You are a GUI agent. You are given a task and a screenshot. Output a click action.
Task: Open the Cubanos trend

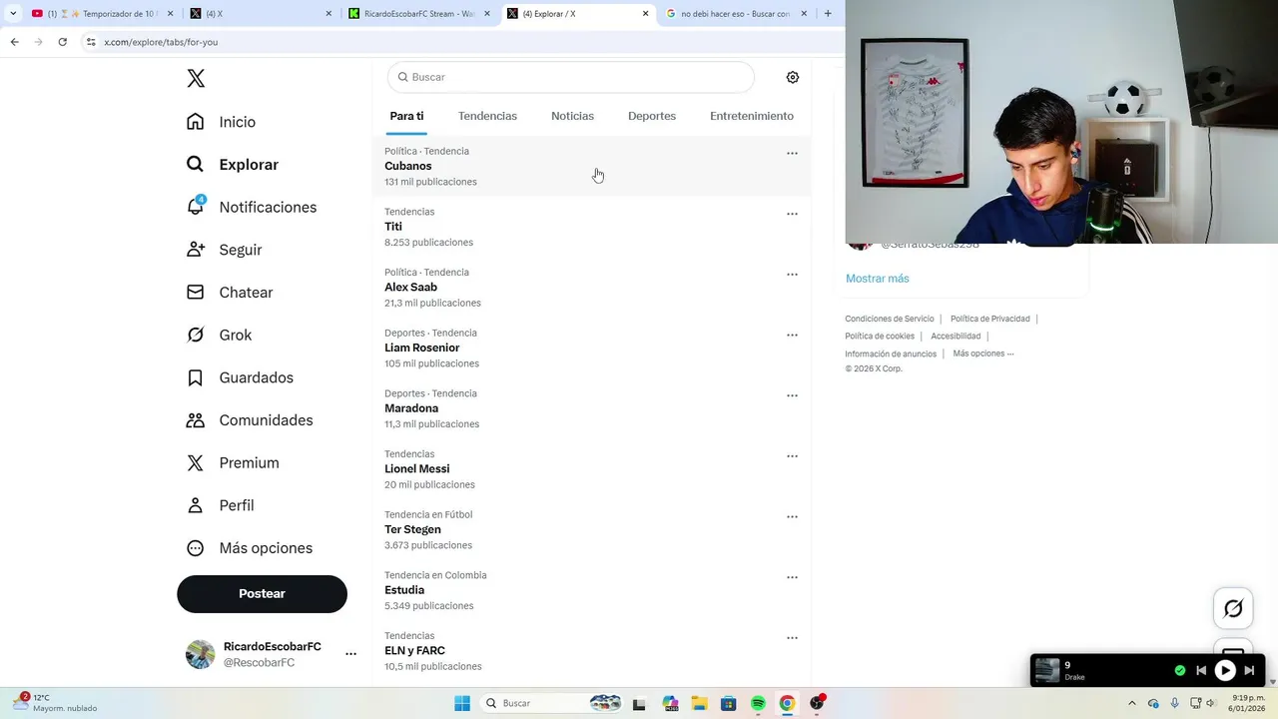click(592, 166)
